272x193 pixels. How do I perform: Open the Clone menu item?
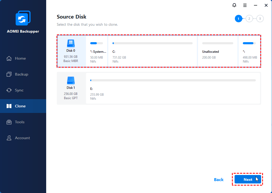(x=20, y=106)
